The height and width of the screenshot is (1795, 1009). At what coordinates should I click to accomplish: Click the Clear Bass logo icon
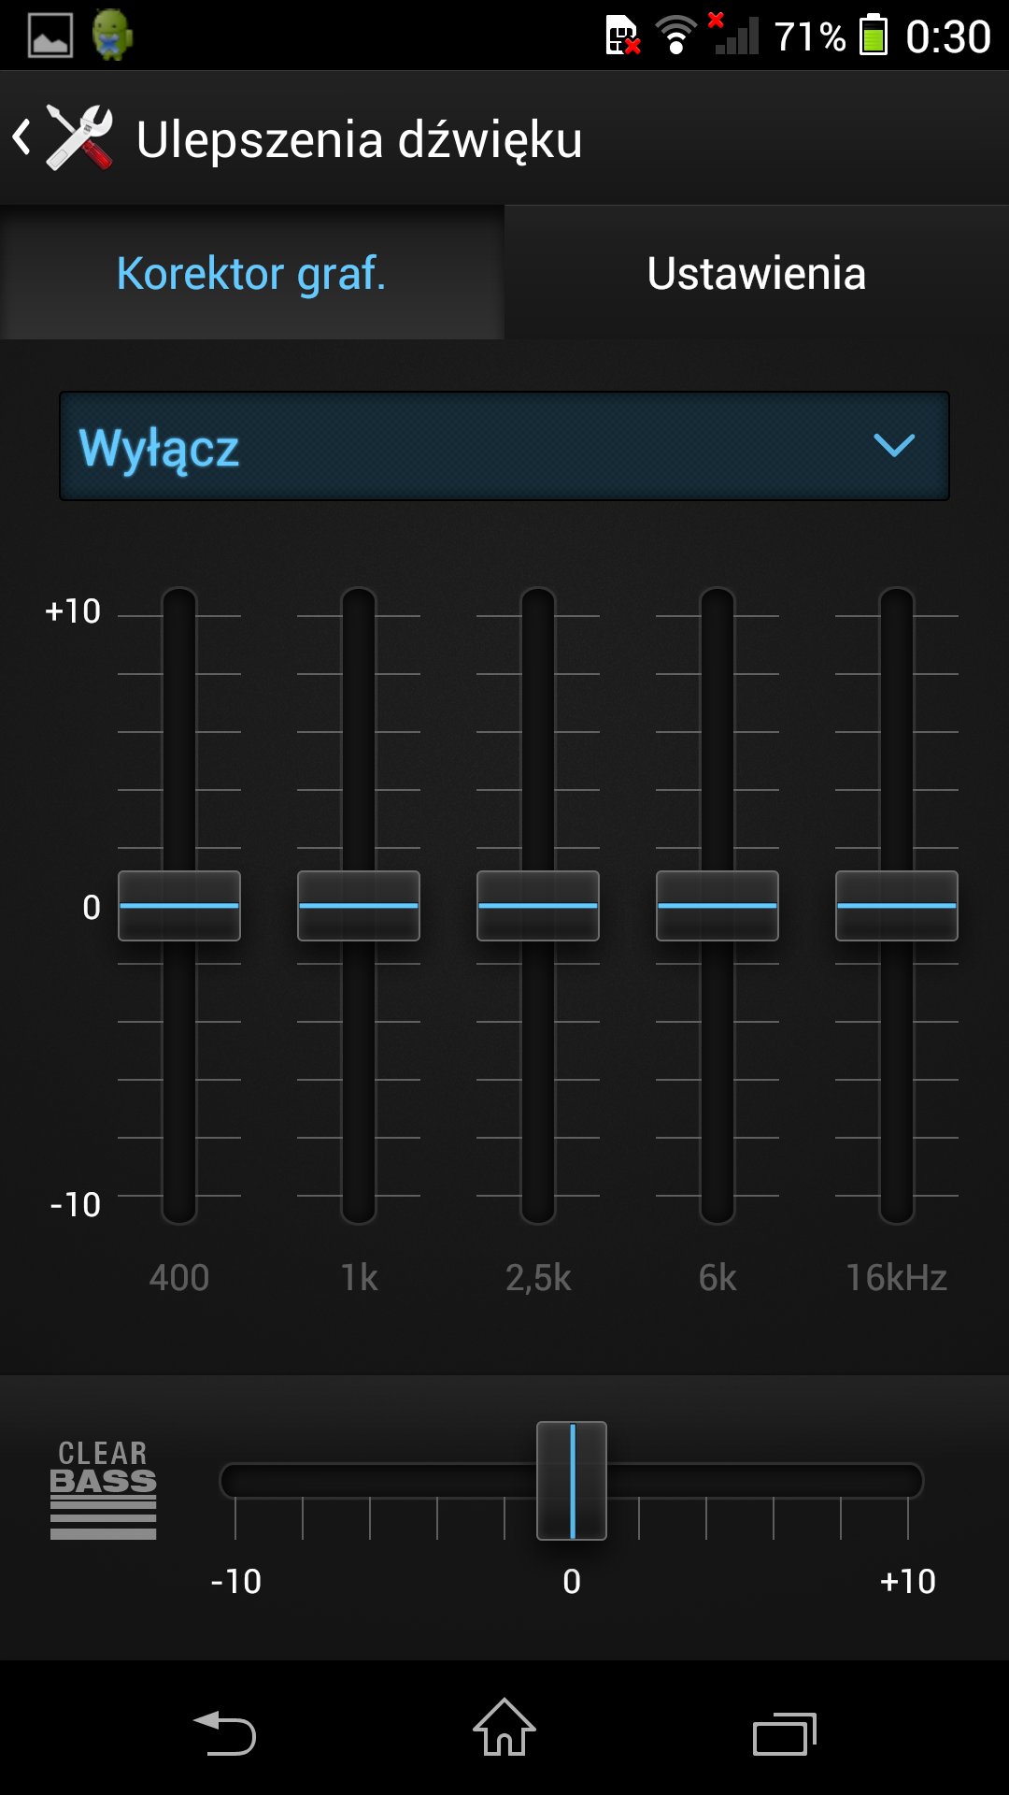click(x=103, y=1489)
